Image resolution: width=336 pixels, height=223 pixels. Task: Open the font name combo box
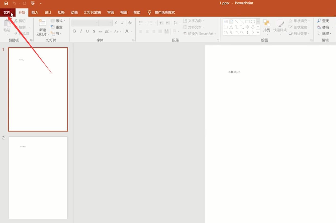click(85, 23)
